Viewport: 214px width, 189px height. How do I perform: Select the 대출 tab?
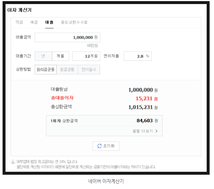tap(49, 22)
